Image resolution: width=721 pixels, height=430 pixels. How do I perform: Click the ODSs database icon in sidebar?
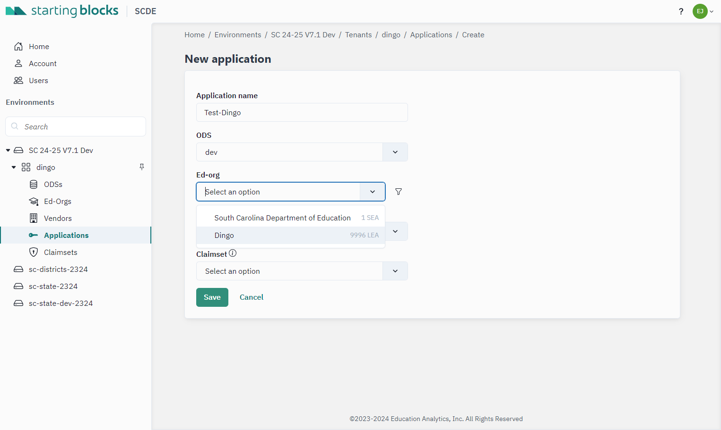(34, 184)
